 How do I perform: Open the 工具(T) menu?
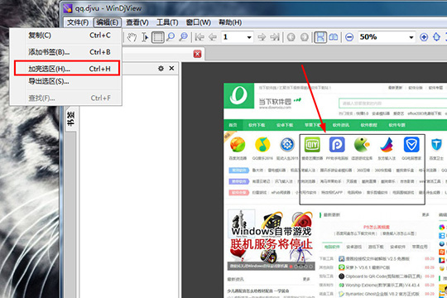tap(167, 22)
